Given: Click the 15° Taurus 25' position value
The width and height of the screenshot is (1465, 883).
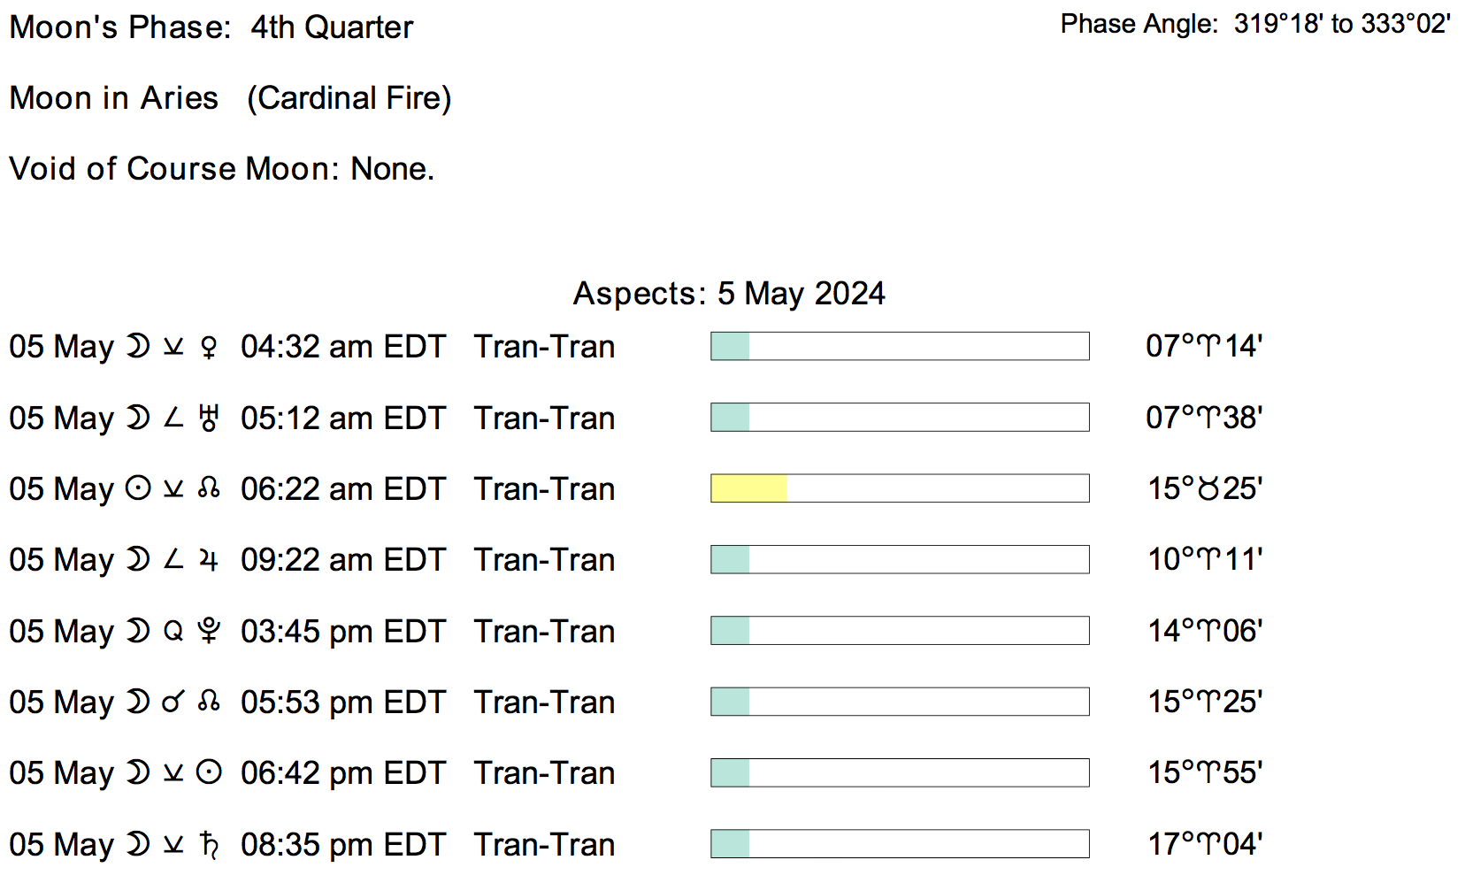Looking at the screenshot, I should click(1205, 488).
